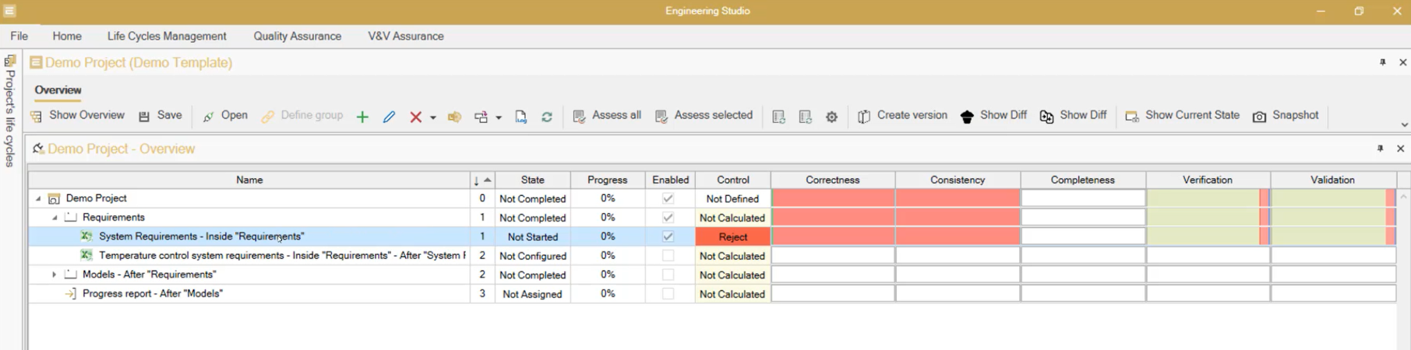Close the Demo Project (Demo Template) panel
This screenshot has width=1411, height=350.
tap(1402, 62)
